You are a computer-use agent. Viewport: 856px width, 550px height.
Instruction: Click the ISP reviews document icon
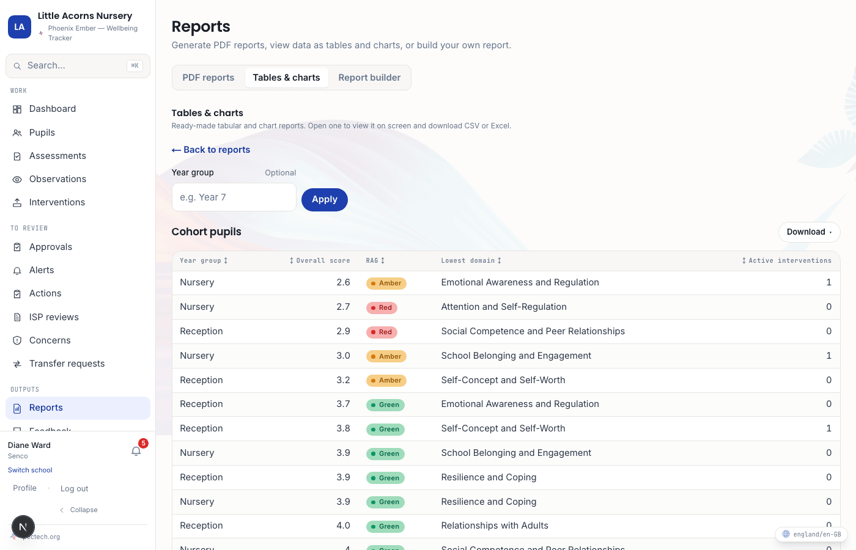pos(17,318)
